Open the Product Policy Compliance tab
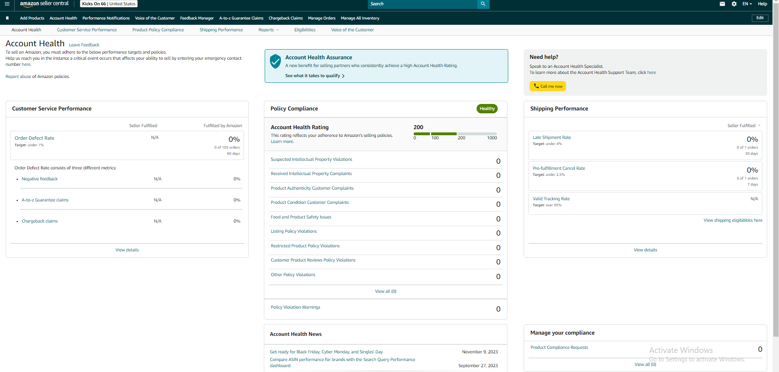The image size is (779, 372). point(158,30)
